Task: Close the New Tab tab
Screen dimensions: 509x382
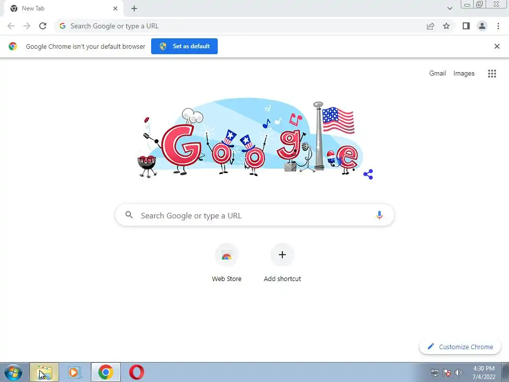Action: (x=115, y=8)
